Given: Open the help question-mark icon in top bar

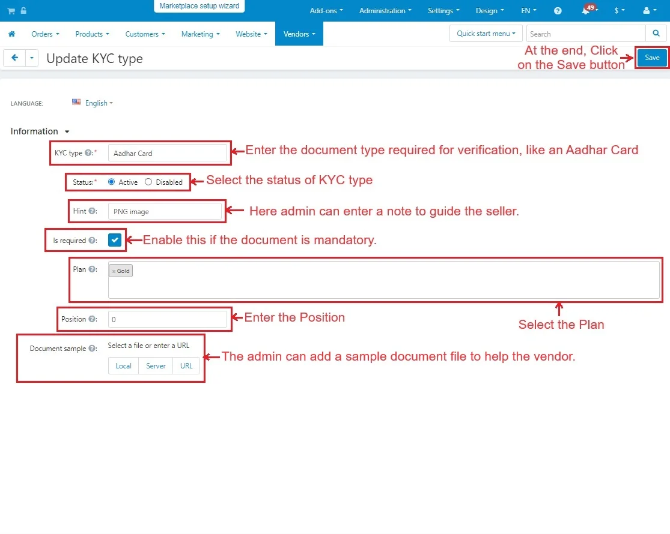Looking at the screenshot, I should 558,11.
